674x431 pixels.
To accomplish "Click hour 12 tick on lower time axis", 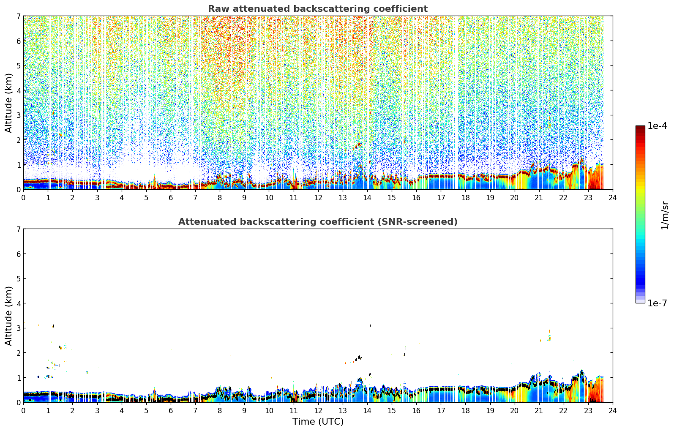I will 318,411.
